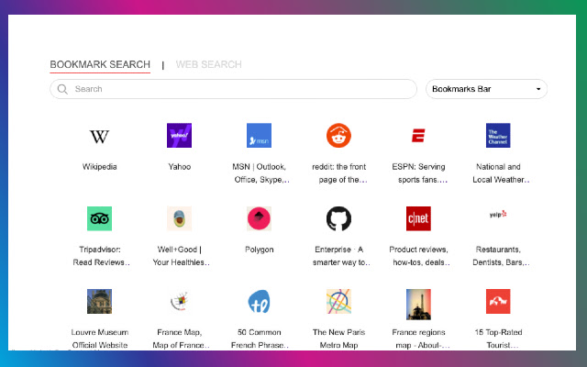587x367 pixels.
Task: Click the 'Wikipedia' bookmark label
Action: pos(99,167)
